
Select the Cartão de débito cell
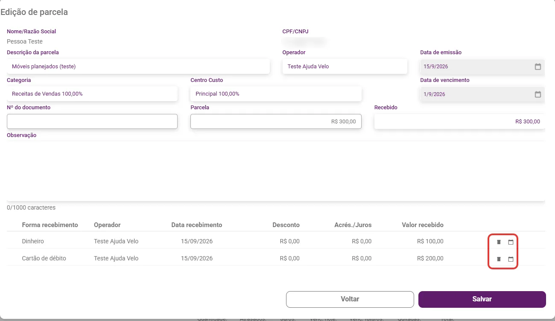(44, 258)
